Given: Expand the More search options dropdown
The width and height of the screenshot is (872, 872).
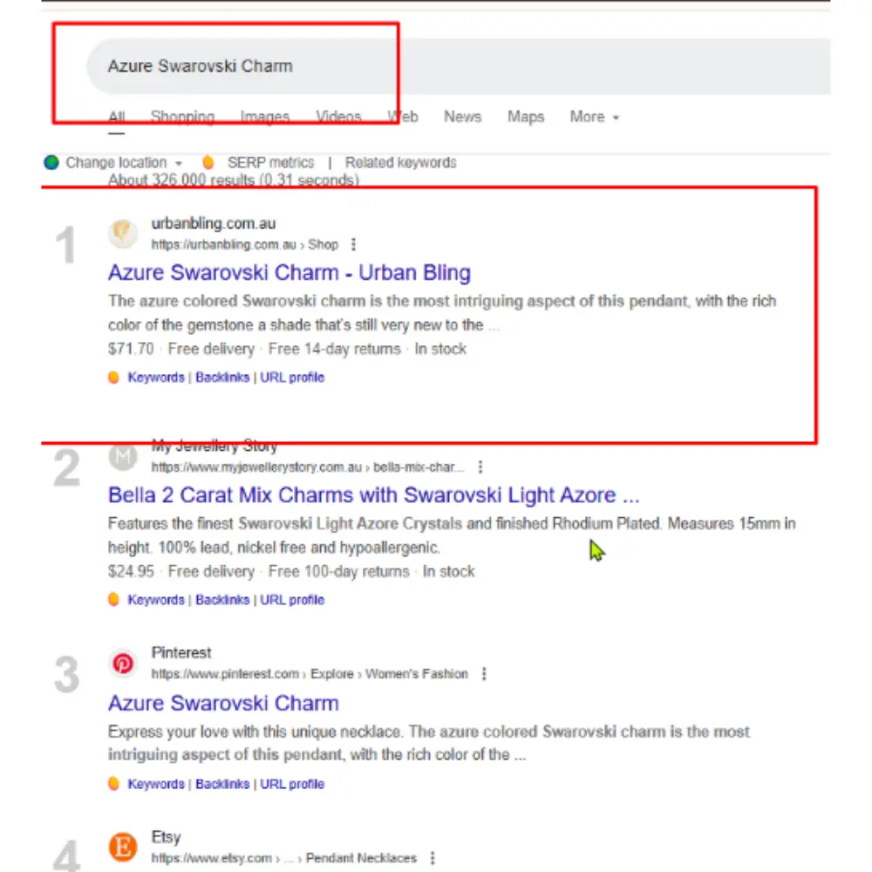Looking at the screenshot, I should [x=594, y=117].
